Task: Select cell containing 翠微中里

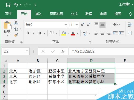Action: click(x=57, y=71)
